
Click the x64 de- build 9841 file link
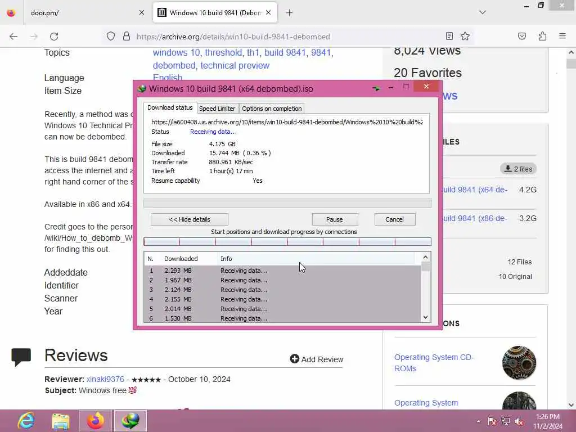(475, 190)
